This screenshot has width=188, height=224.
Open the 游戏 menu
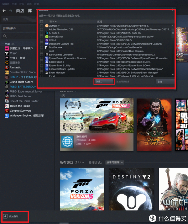click(x=29, y=4)
